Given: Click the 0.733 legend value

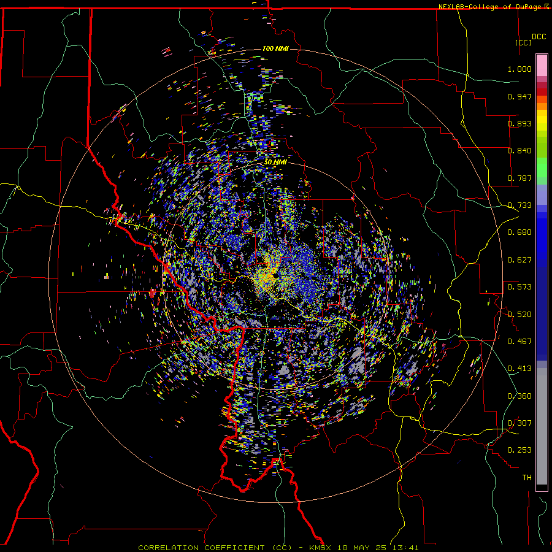Looking at the screenshot, I should coord(519,205).
